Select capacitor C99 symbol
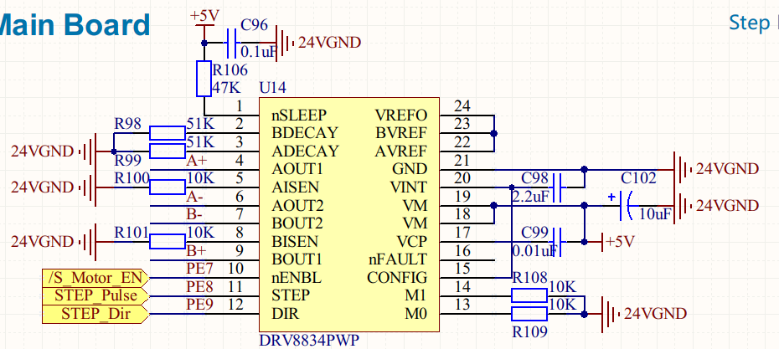The width and height of the screenshot is (779, 349). point(557,242)
